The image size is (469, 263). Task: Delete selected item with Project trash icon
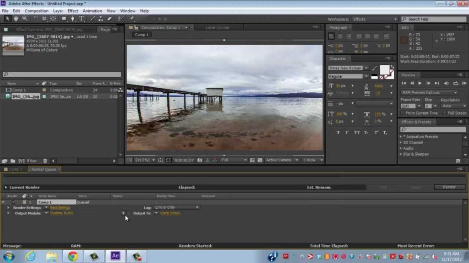tap(45, 161)
